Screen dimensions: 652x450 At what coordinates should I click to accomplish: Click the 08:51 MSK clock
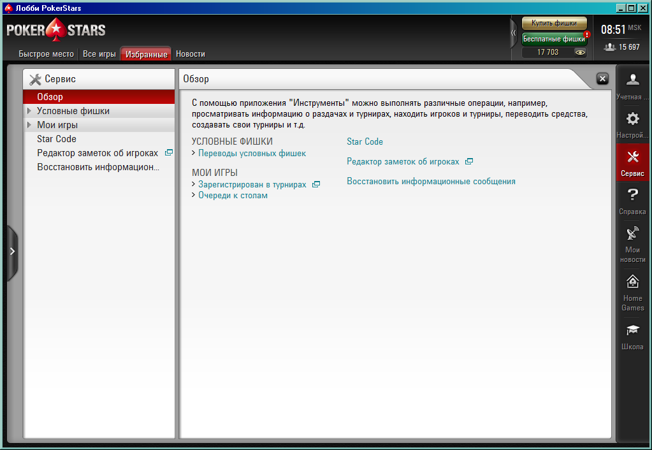pyautogui.click(x=621, y=29)
